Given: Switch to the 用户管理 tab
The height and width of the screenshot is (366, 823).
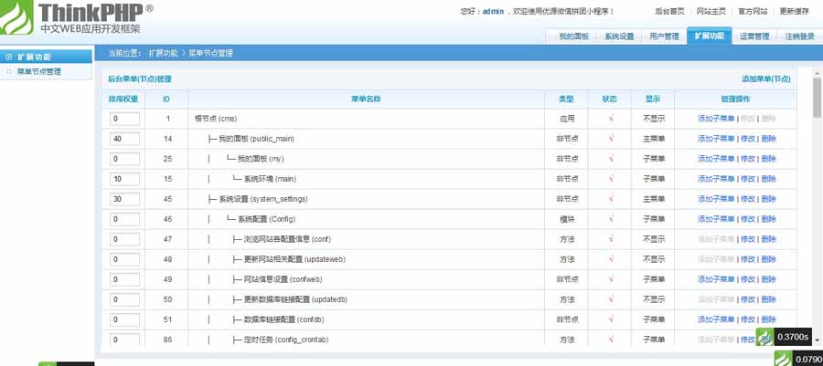Looking at the screenshot, I should click(x=664, y=37).
